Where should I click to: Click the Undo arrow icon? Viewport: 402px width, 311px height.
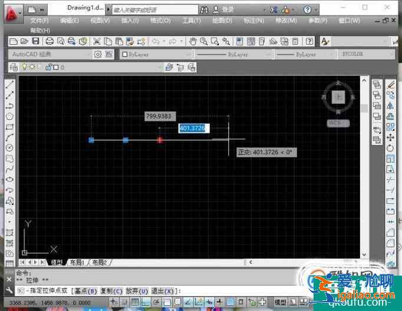point(156,41)
